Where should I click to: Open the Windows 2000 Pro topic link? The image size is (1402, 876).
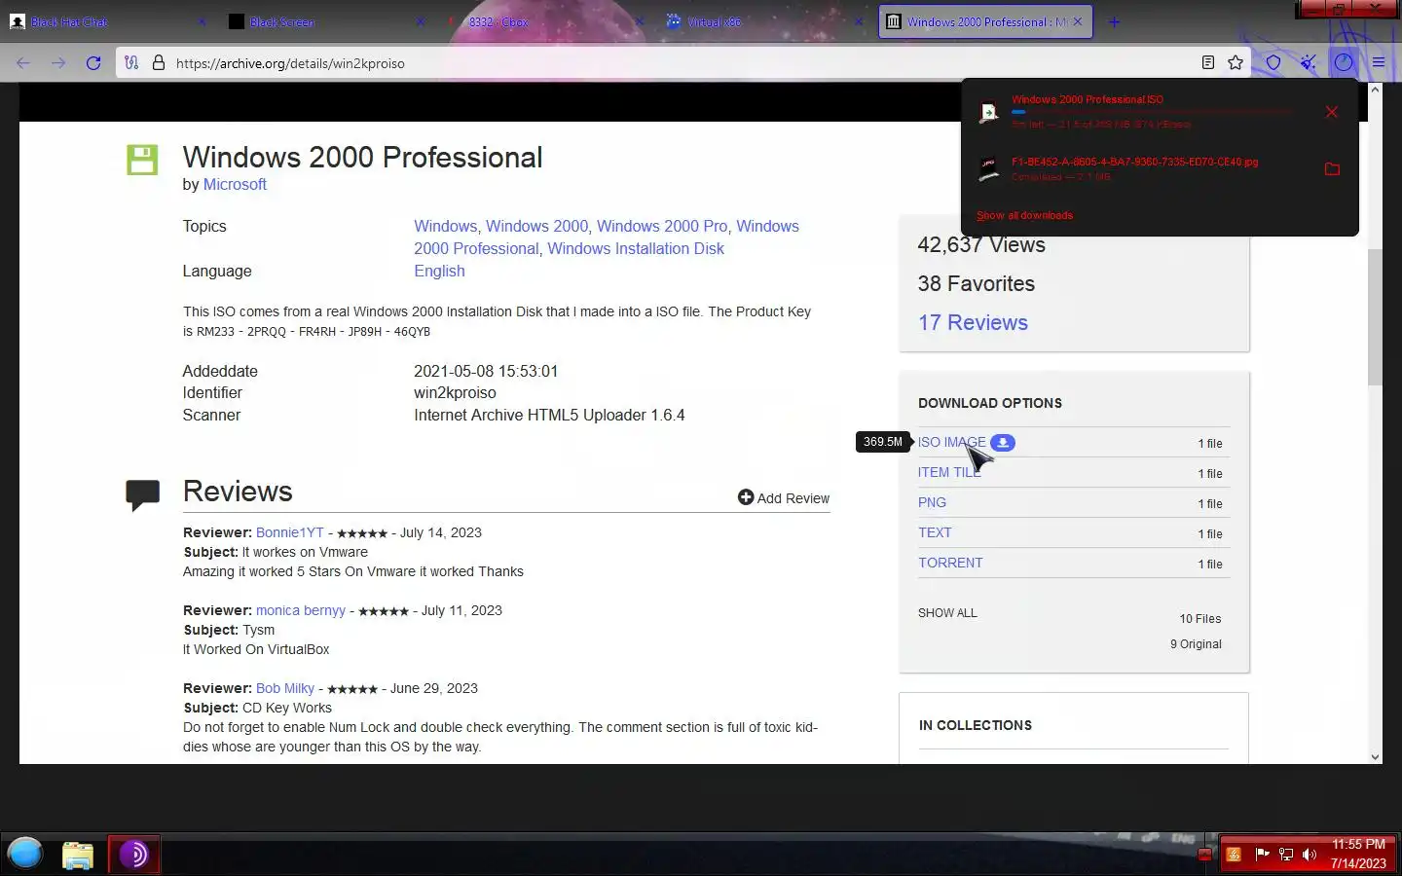tap(662, 226)
